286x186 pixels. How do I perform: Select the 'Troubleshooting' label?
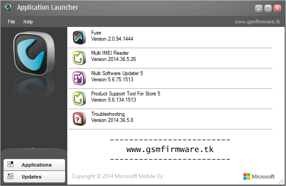[108, 114]
